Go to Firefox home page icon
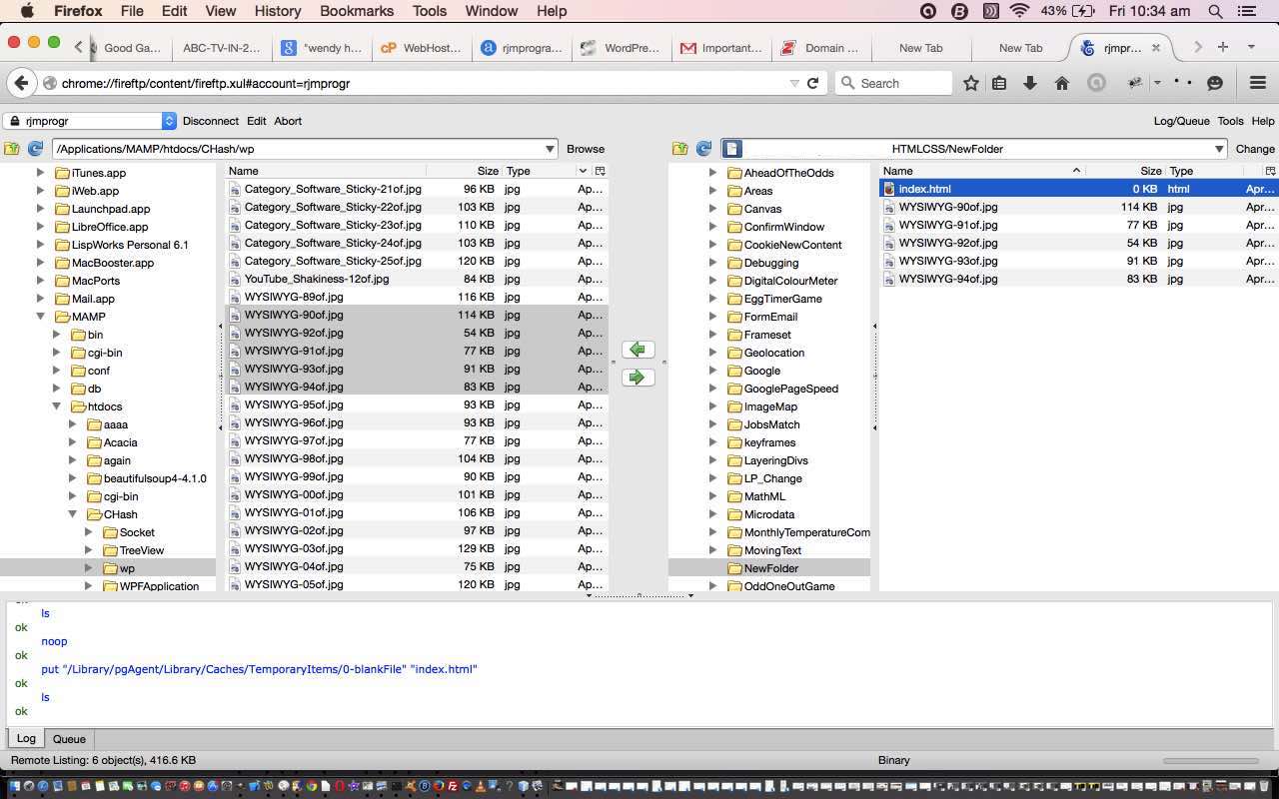The height and width of the screenshot is (799, 1279). [1062, 83]
